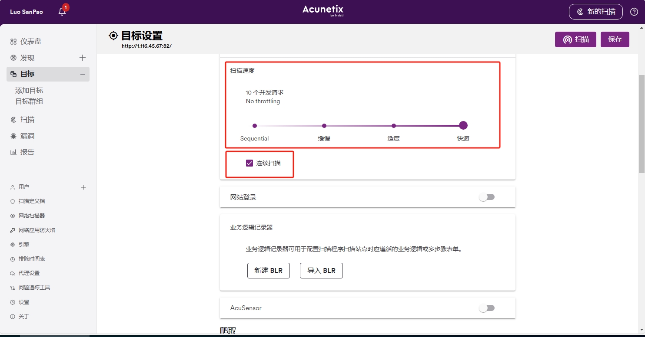Click the 排除时间表 menu text
This screenshot has width=645, height=337.
[32, 259]
